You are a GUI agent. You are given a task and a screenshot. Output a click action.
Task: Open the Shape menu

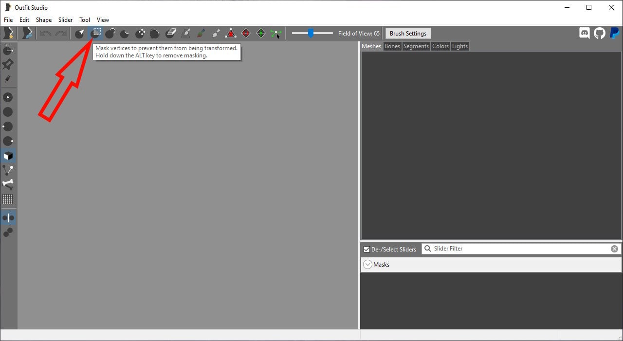[44, 20]
